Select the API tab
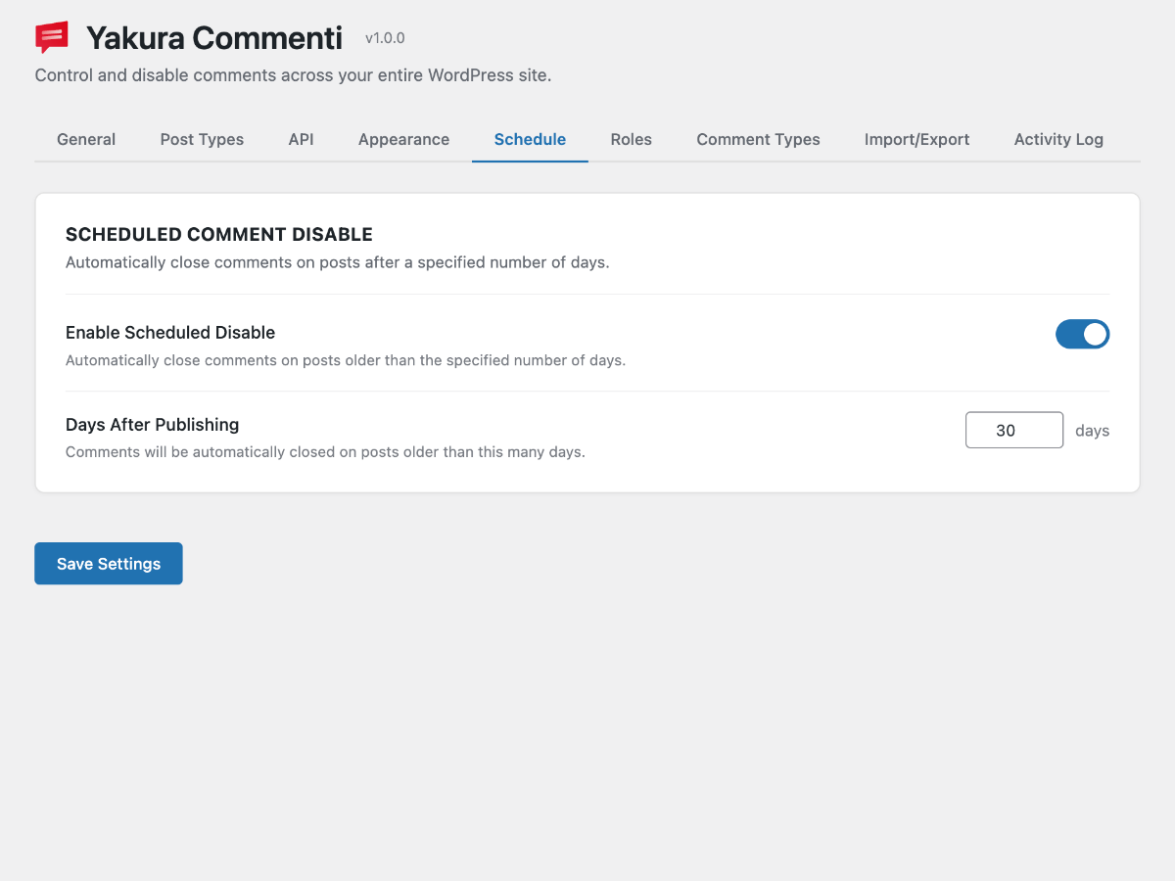 301,139
